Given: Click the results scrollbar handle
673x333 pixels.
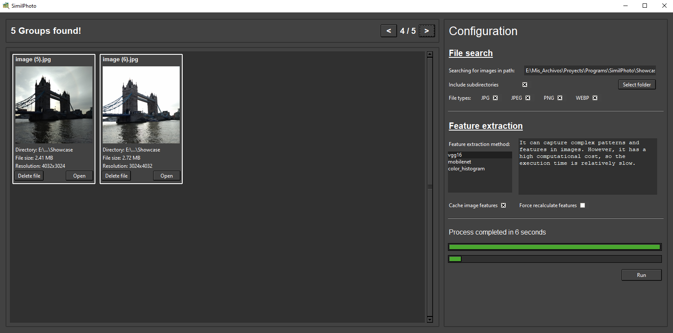Looking at the screenshot, I should pos(430,187).
